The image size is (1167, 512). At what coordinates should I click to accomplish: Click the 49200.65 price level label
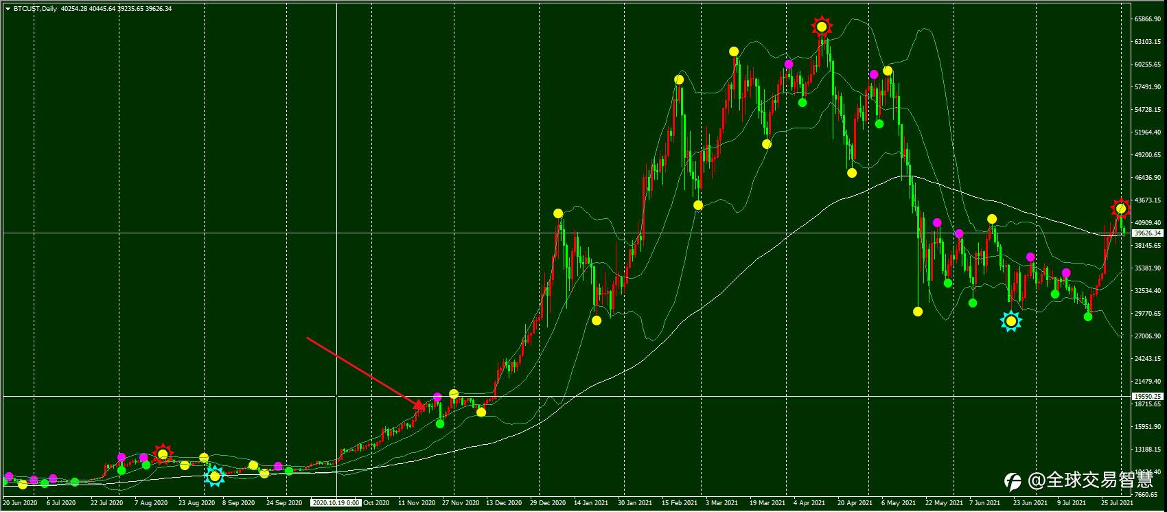pos(1147,155)
